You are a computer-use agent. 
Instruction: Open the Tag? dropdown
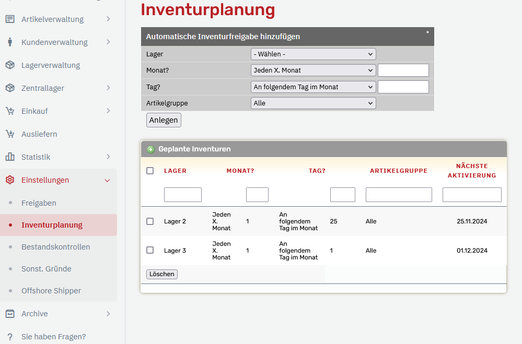pos(314,87)
